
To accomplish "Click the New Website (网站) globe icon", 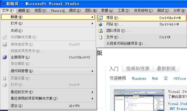I will point(100,24).
